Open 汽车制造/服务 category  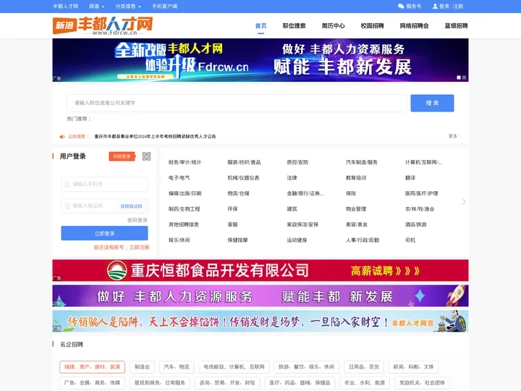point(362,162)
